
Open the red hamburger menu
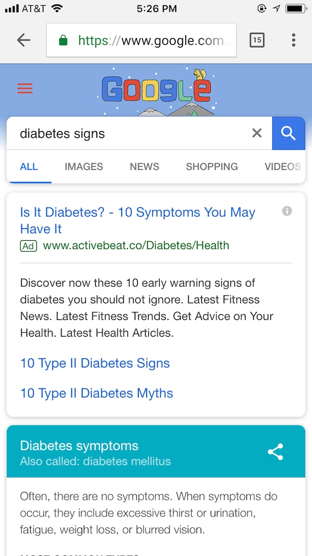tap(25, 89)
